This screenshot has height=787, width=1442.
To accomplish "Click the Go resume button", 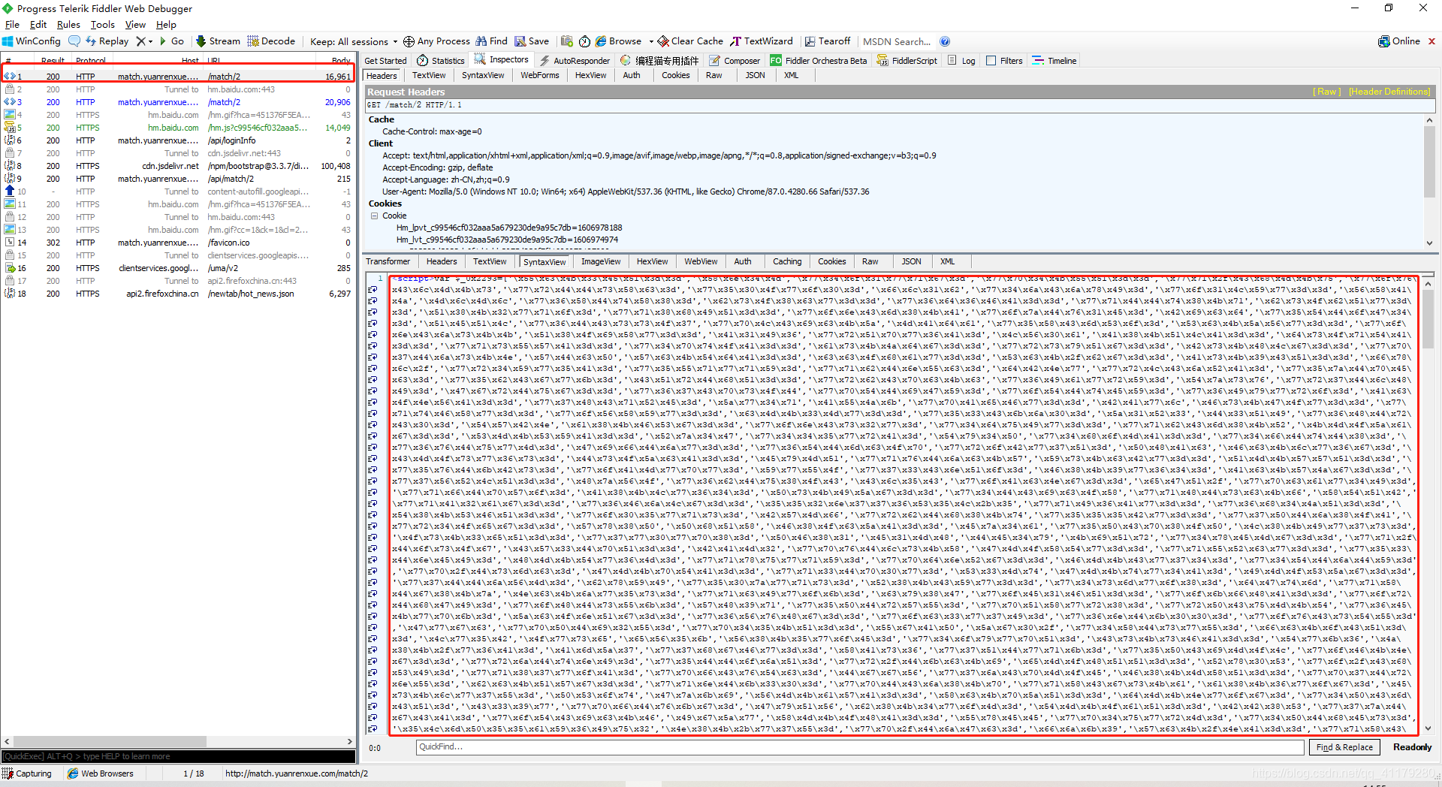I will 171,41.
